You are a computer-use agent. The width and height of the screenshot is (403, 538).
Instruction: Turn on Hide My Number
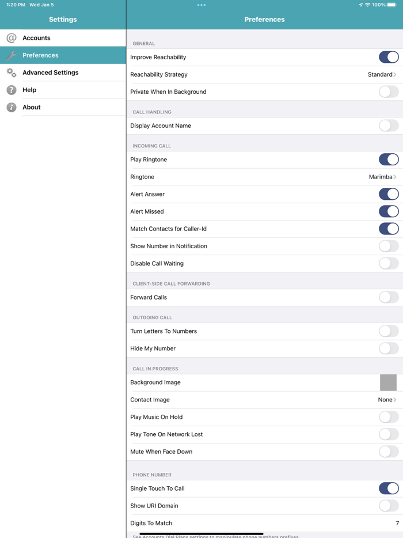(389, 348)
